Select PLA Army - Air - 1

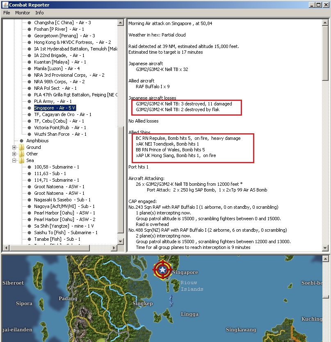tap(53, 101)
